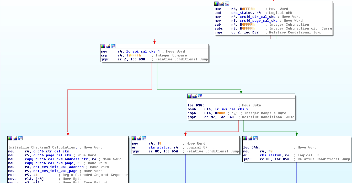Screen dimensions: 352x183
Task: Click lc_swi_cal_cks_1 variable name
Action: [143, 52]
